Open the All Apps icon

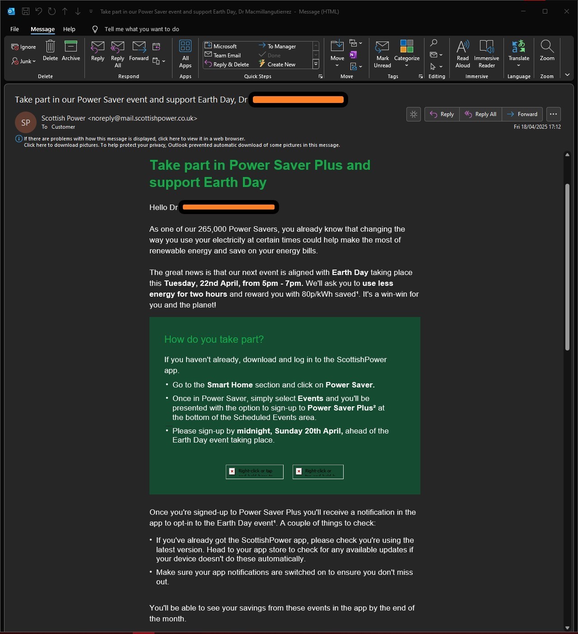185,47
